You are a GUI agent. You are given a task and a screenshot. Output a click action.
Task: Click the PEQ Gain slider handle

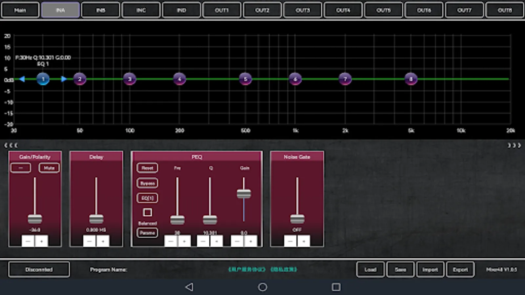244,194
